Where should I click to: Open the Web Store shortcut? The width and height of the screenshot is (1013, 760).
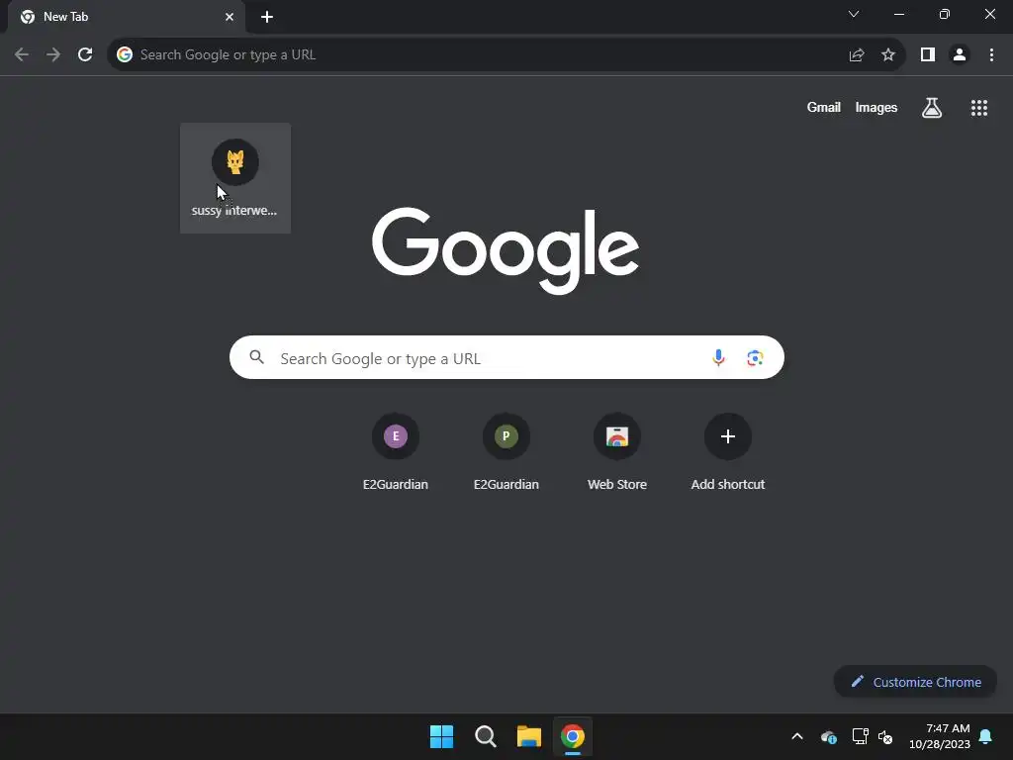(x=617, y=436)
